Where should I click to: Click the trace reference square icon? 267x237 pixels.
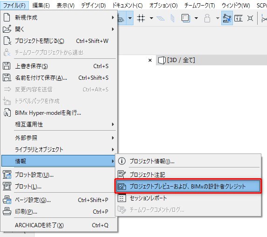pyautogui.click(x=186, y=18)
